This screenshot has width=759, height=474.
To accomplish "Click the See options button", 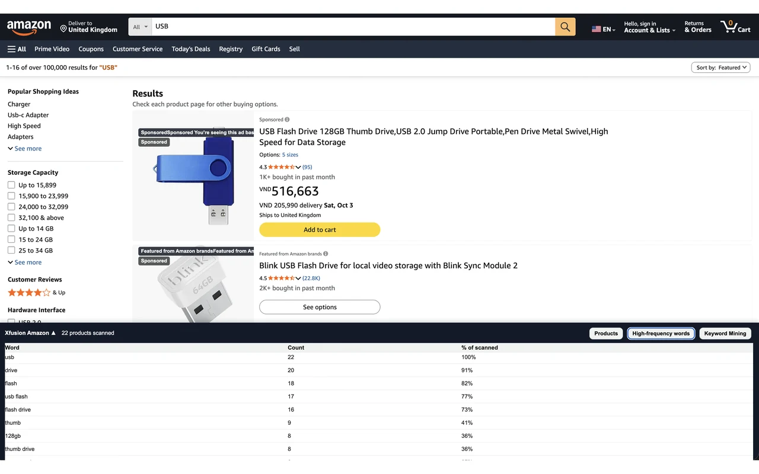I will (320, 307).
